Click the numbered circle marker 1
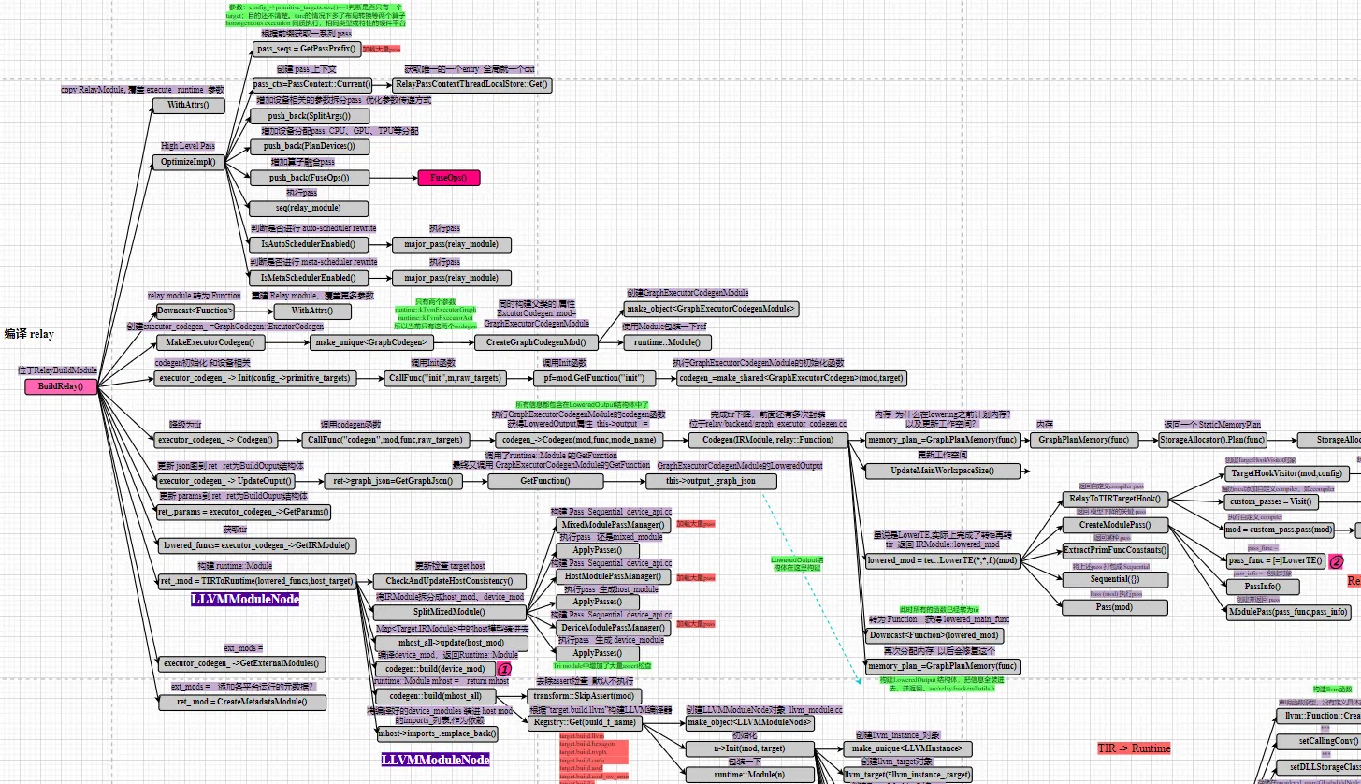1361x784 pixels. 504,670
